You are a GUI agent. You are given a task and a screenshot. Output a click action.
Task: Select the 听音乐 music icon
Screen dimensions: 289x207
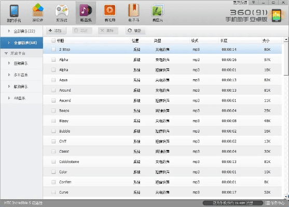pyautogui.click(x=86, y=11)
